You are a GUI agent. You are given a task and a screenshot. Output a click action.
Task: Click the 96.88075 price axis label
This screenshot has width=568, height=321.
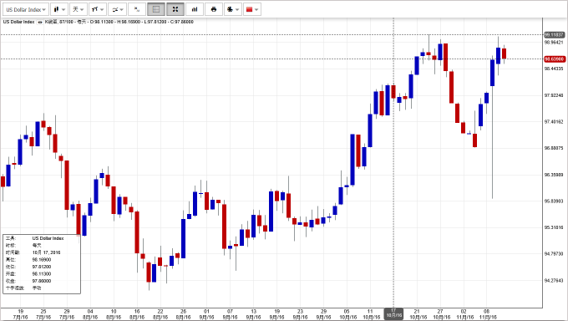(554, 148)
